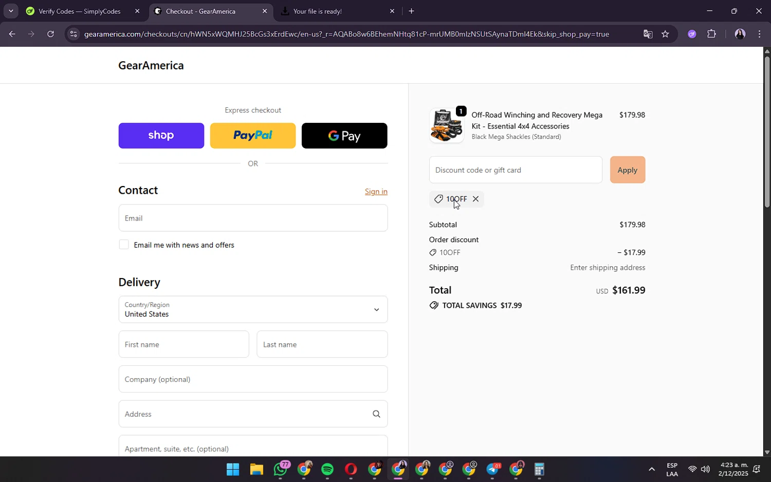Click the product thumbnail image
The height and width of the screenshot is (482, 771).
pyautogui.click(x=446, y=125)
